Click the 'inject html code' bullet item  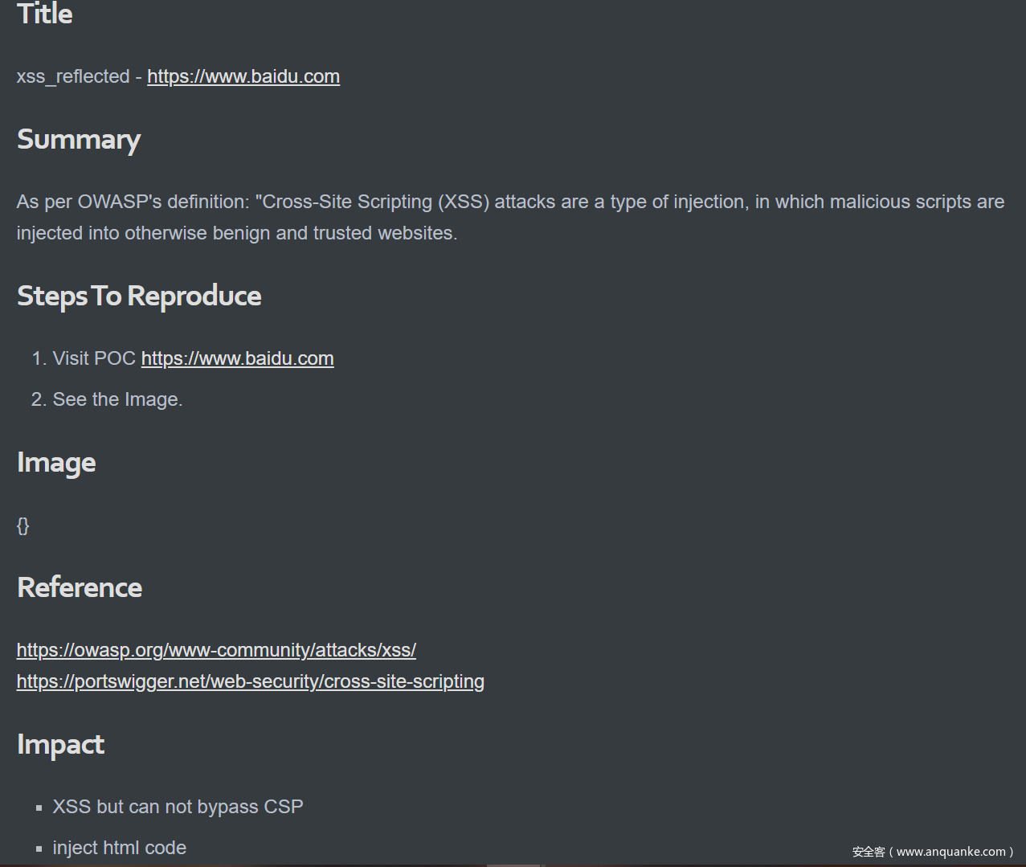(119, 848)
